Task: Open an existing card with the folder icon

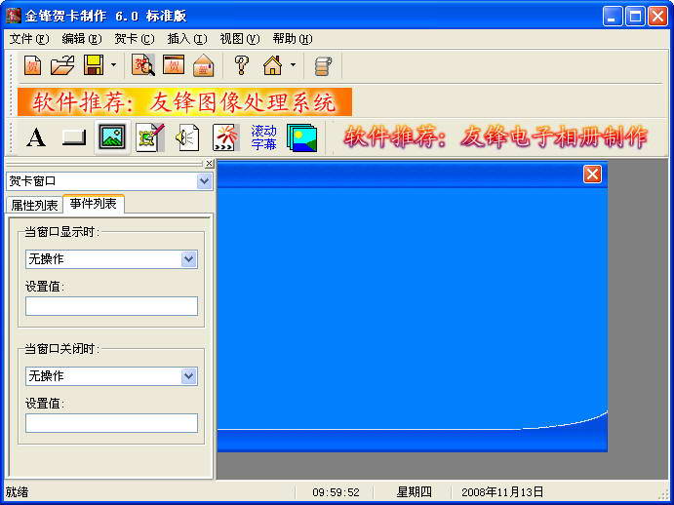Action: (x=62, y=65)
